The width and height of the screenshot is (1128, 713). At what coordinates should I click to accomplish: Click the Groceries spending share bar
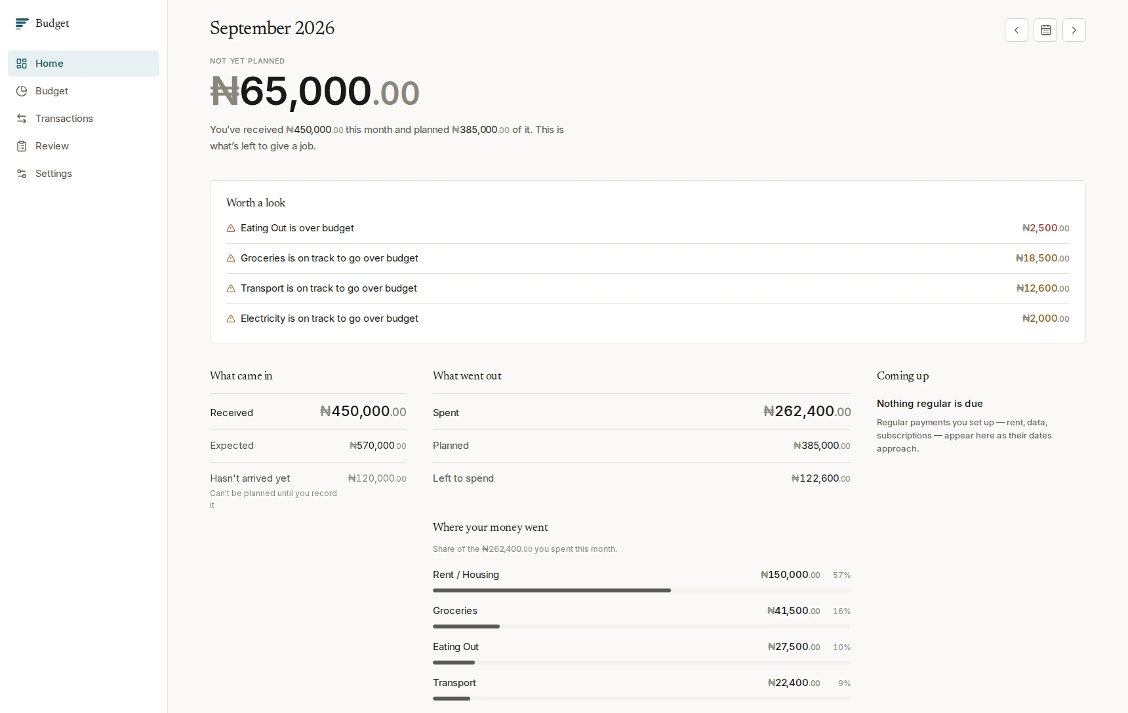(x=641, y=626)
